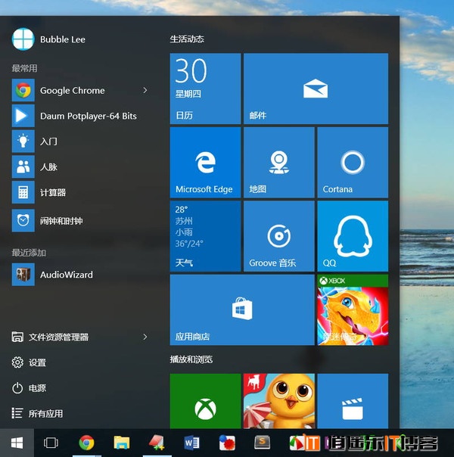Image resolution: width=454 pixels, height=457 pixels.
Task: Open the green Xbox app tile
Action: 206,401
